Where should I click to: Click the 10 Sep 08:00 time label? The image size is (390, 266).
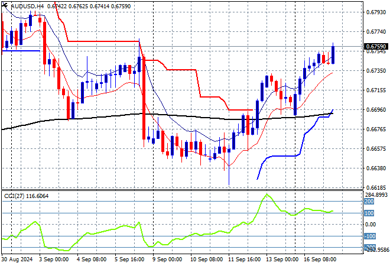pyautogui.click(x=206, y=259)
